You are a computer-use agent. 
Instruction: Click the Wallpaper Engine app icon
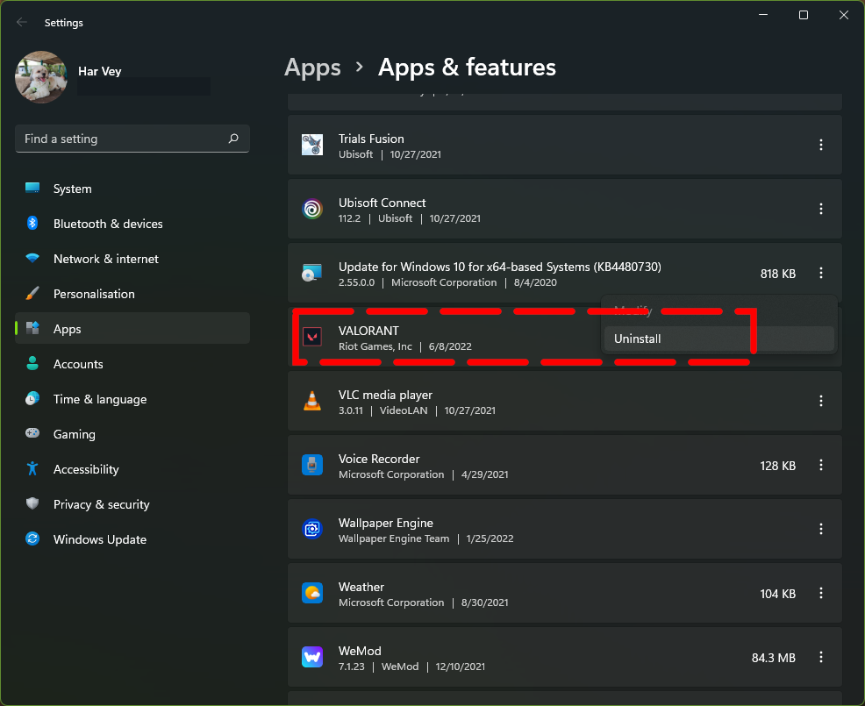point(312,529)
